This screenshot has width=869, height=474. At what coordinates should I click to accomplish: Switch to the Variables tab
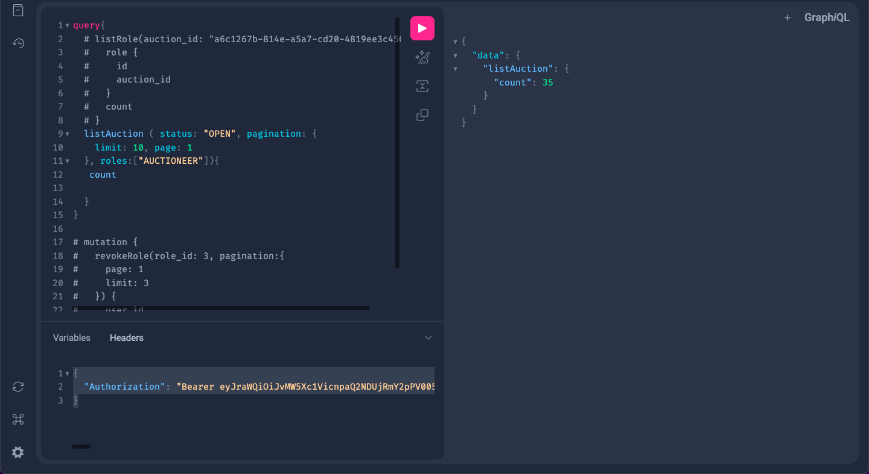point(72,338)
